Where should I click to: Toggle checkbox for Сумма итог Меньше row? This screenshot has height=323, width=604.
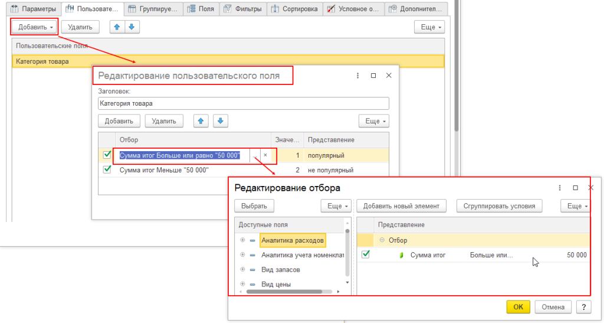coord(107,169)
